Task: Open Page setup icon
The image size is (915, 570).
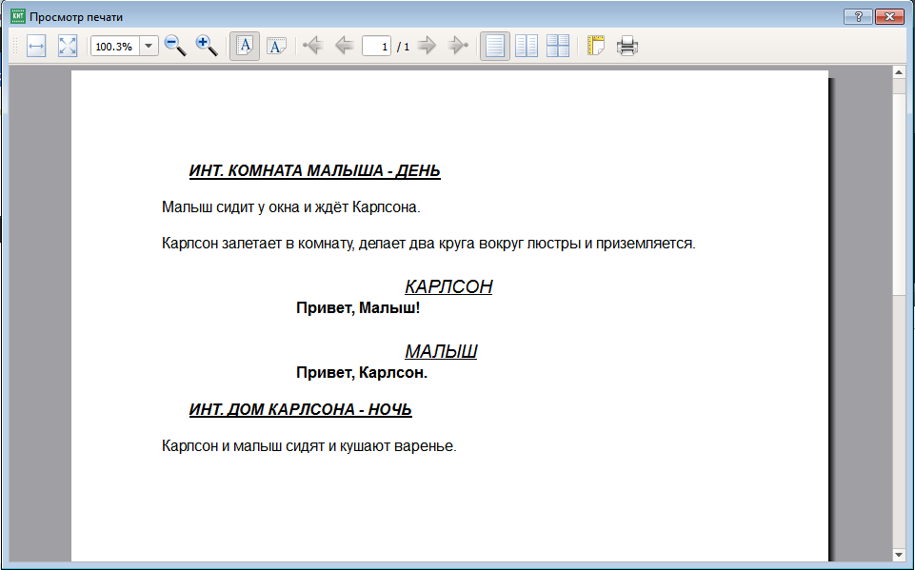Action: pyautogui.click(x=596, y=46)
